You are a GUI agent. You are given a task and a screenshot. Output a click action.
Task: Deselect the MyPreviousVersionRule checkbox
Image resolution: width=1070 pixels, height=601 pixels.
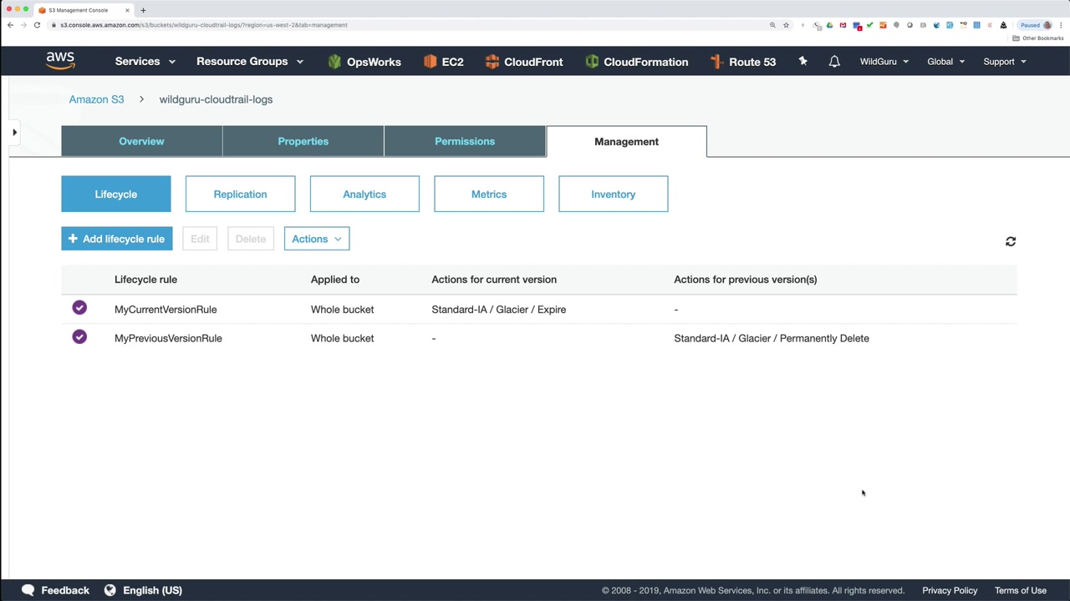tap(79, 337)
